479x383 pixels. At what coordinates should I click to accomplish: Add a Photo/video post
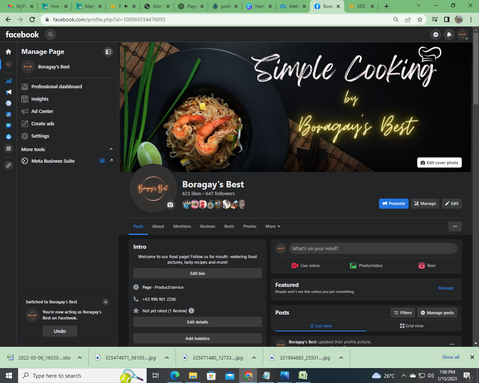[x=366, y=266]
